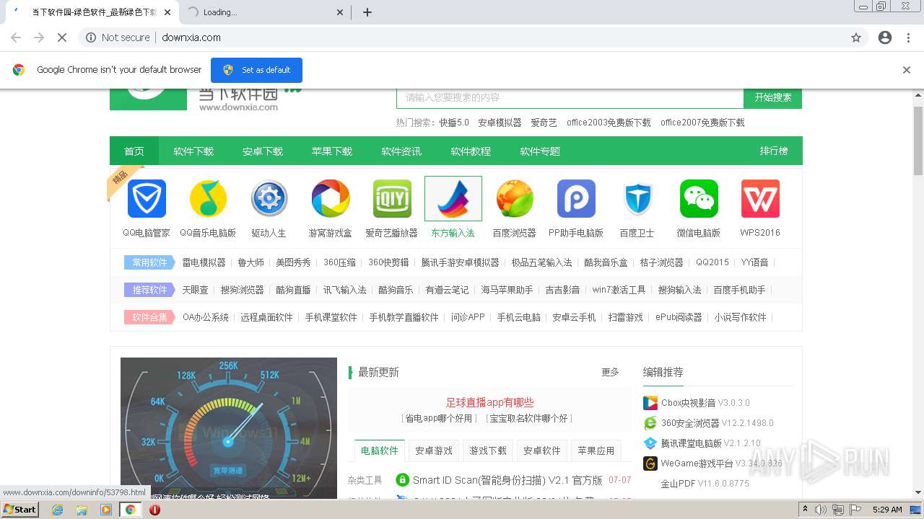Open Windows Explorer folder in taskbar

(82, 510)
